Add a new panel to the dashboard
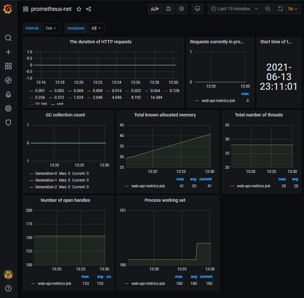 pos(155,9)
